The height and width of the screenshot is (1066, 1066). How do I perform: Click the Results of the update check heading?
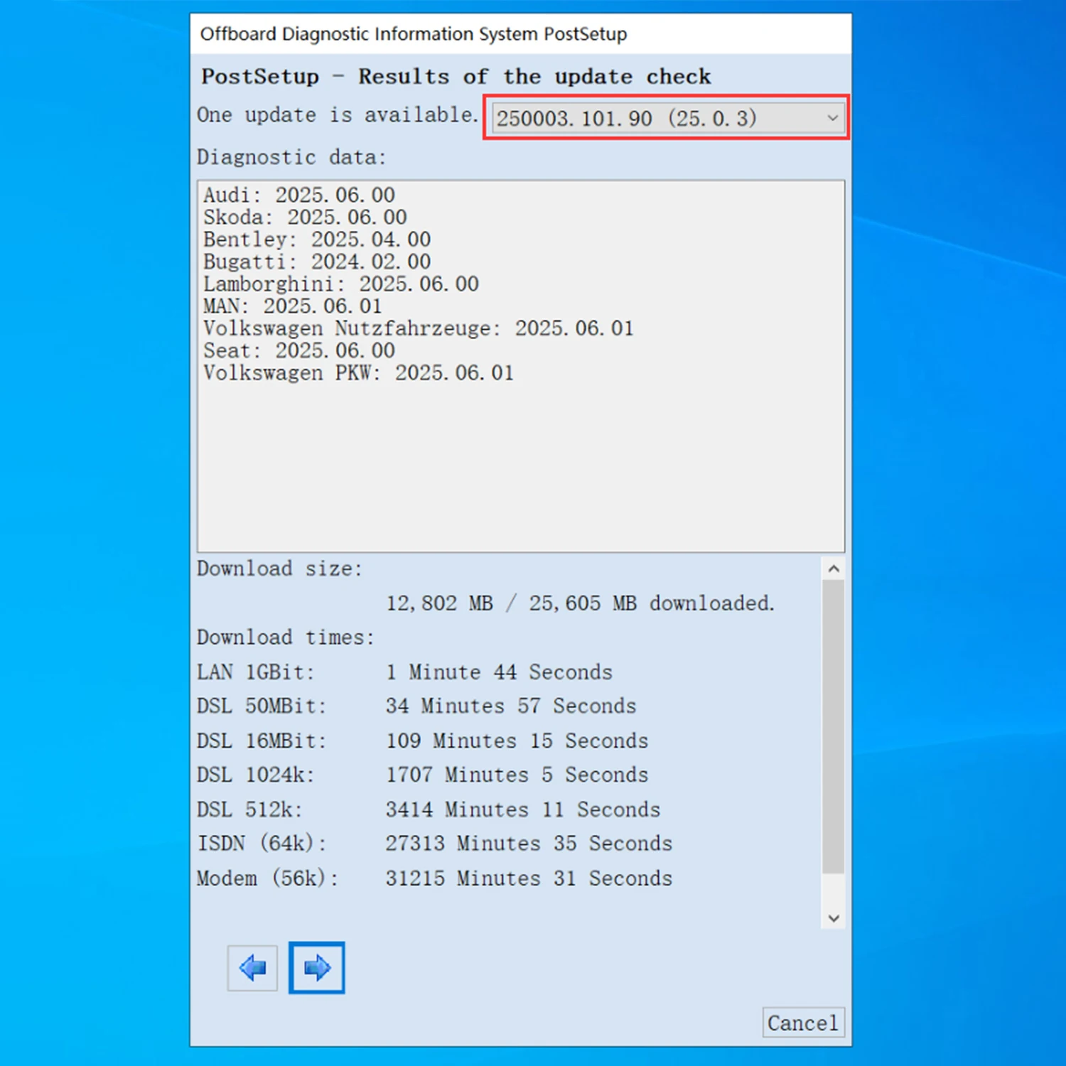coord(456,76)
